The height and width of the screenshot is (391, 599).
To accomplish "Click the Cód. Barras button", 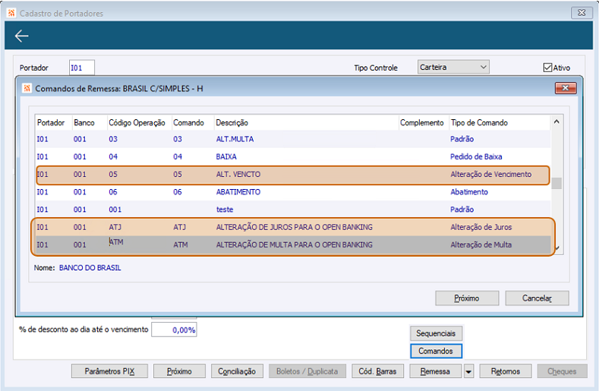I will [377, 371].
